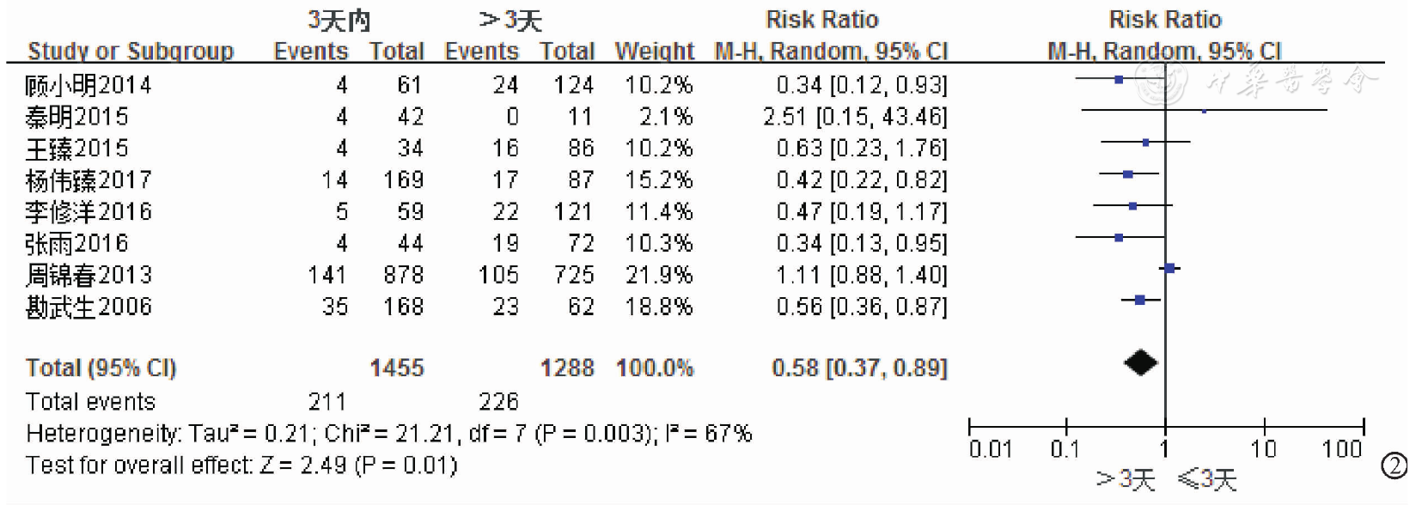1428x505 pixels.
Task: Click the blue square marker for 勘武生2006
Action: (x=1139, y=300)
